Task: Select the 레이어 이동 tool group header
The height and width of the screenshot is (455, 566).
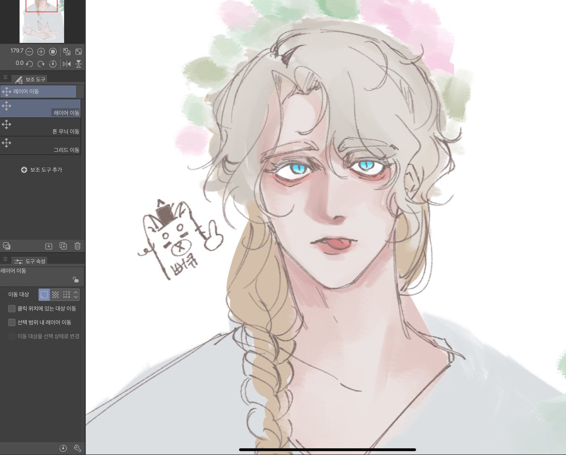Action: point(38,92)
